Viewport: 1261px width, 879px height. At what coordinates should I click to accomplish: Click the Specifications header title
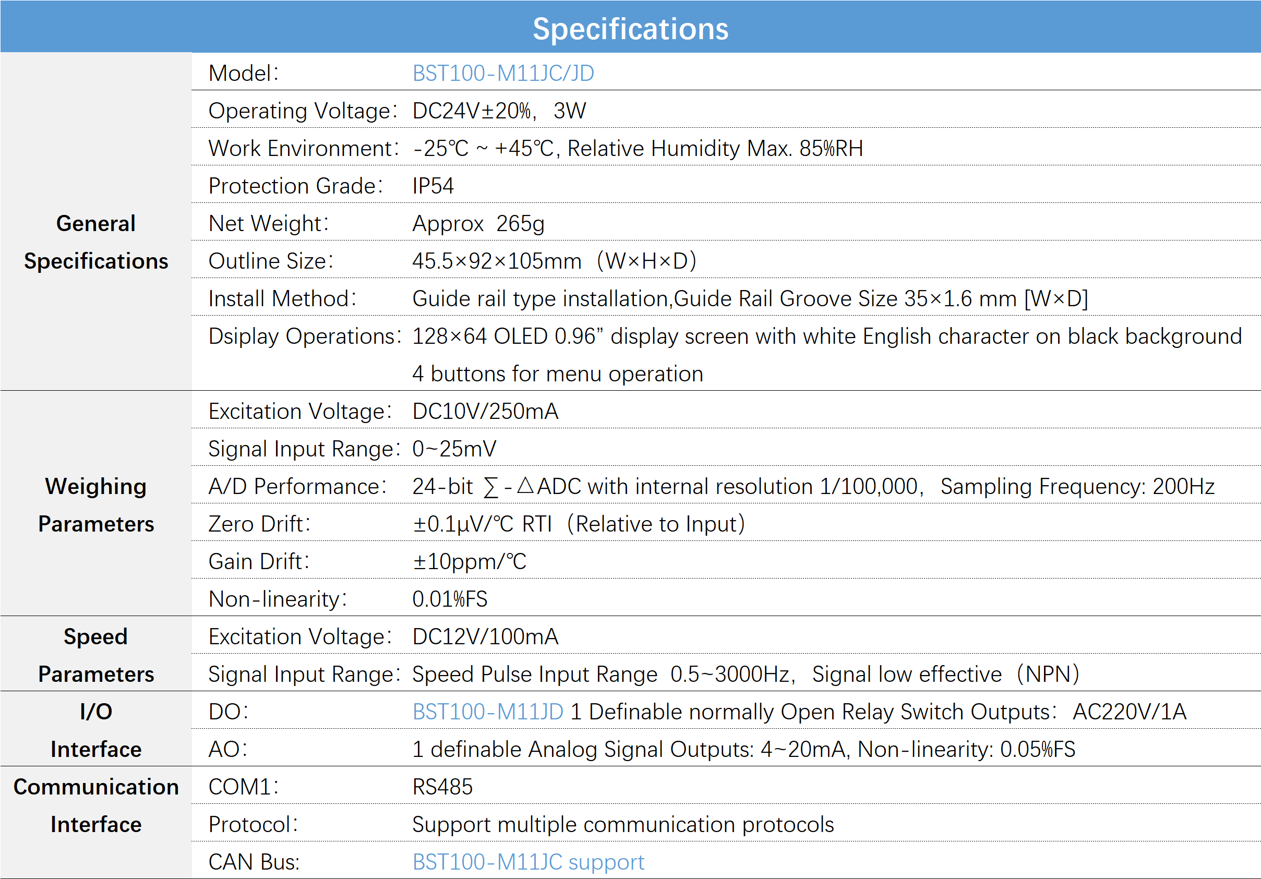click(630, 29)
